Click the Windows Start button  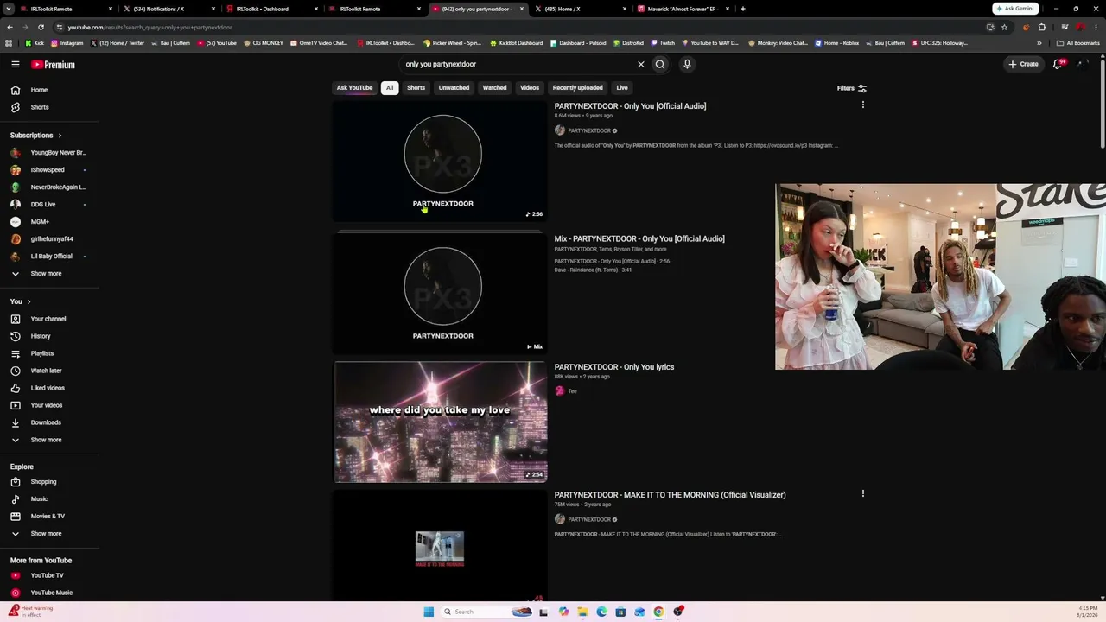click(x=429, y=612)
